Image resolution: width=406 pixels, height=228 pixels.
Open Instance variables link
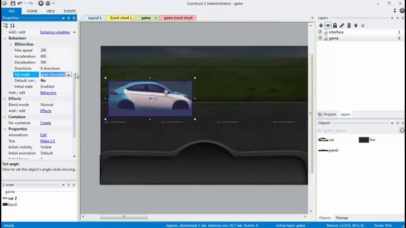click(x=55, y=32)
